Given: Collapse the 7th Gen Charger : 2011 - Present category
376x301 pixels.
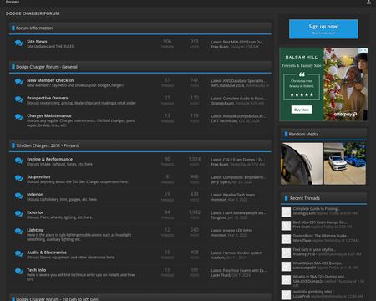Looking at the screenshot, I should point(140,145).
